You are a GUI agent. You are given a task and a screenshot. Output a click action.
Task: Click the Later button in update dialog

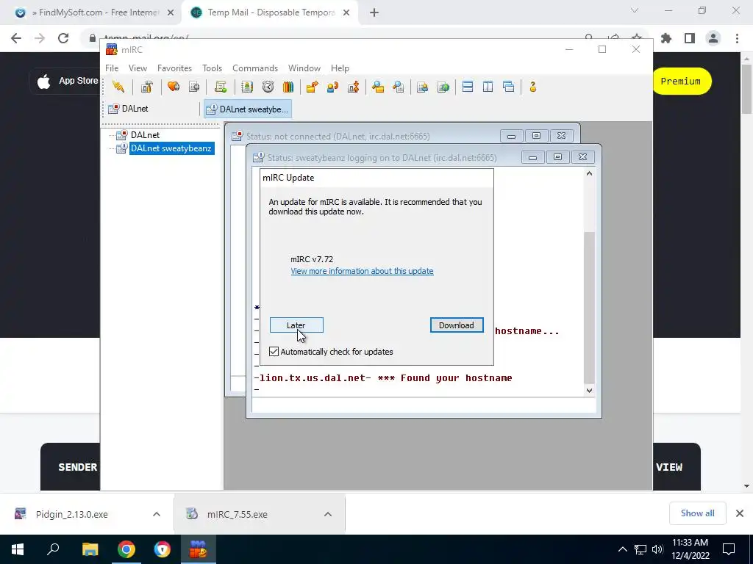(x=296, y=325)
